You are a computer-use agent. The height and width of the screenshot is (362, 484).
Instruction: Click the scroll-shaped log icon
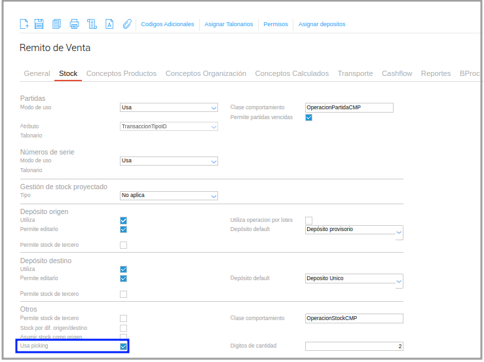[x=92, y=24]
